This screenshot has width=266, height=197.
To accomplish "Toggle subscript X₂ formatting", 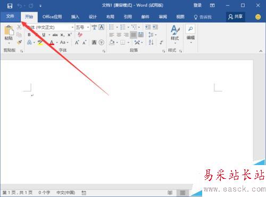I will [x=62, y=35].
